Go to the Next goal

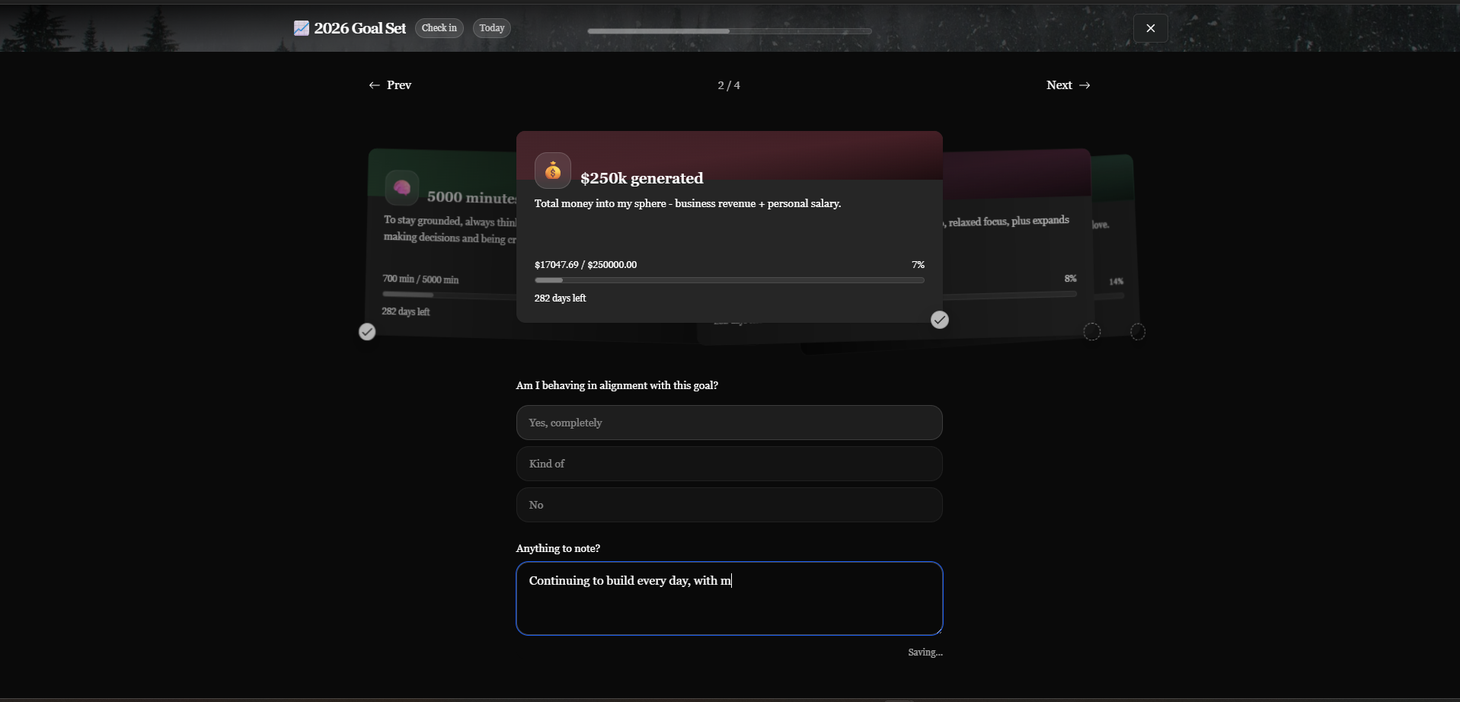pyautogui.click(x=1068, y=85)
